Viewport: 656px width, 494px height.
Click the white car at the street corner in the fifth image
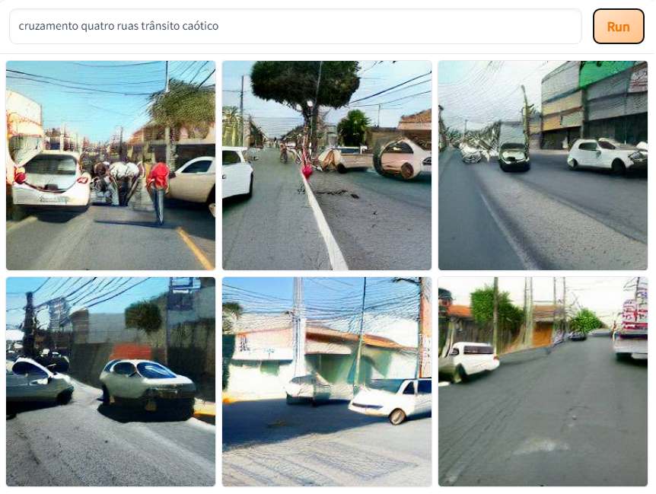point(391,400)
